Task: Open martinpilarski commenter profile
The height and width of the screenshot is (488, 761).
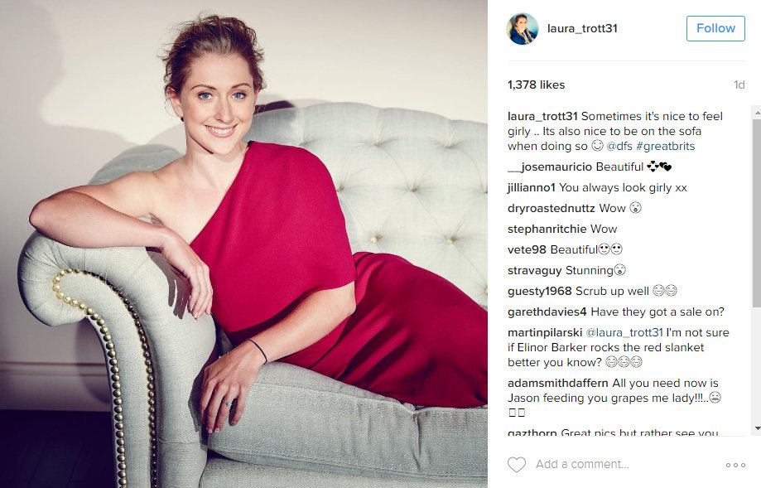Action: click(545, 332)
